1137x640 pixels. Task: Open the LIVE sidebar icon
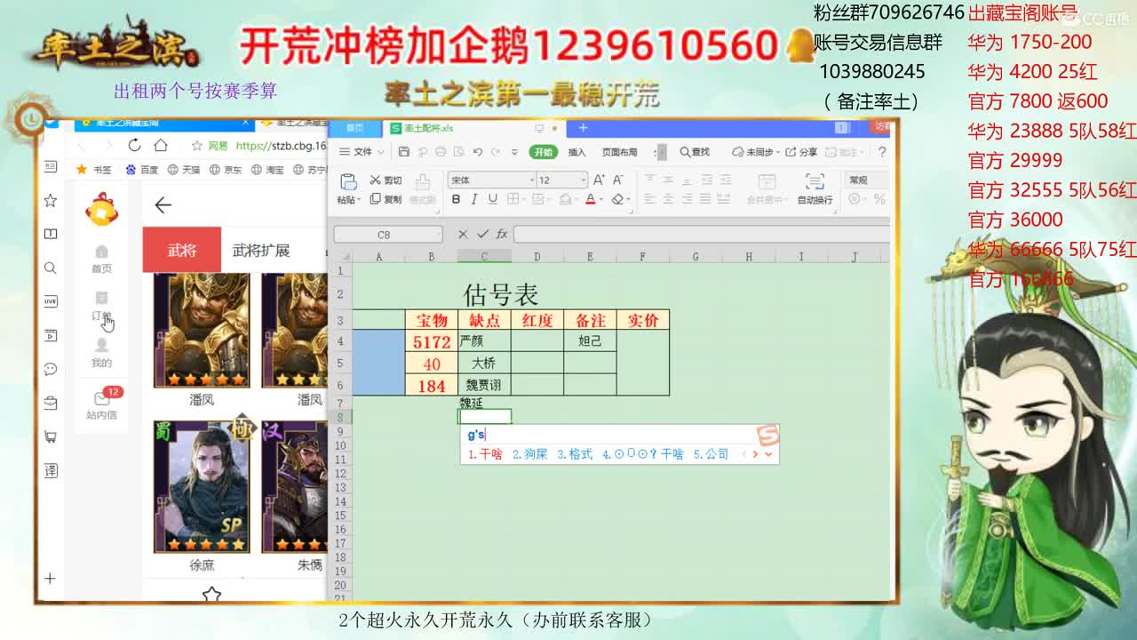tap(51, 301)
